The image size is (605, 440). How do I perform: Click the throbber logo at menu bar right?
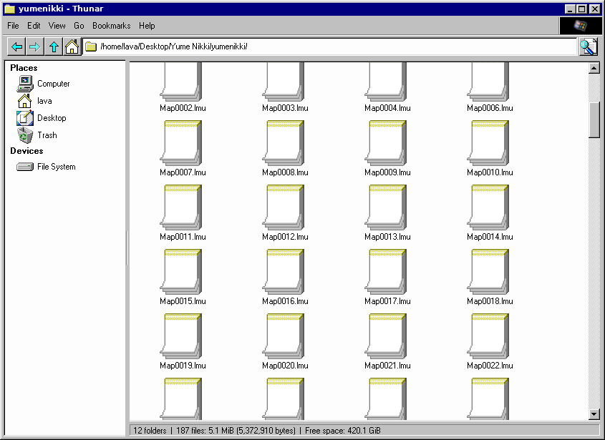580,26
